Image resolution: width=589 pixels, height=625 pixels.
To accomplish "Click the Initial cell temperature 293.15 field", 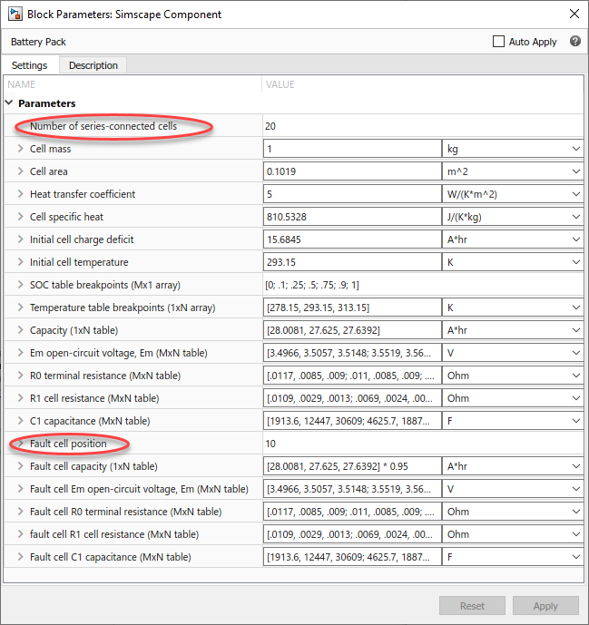I will 352,262.
